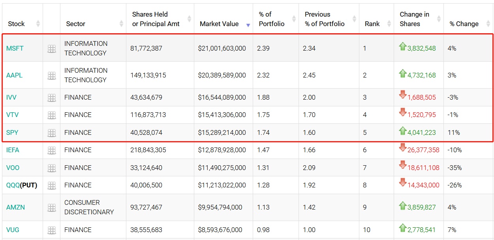Sort table by Stock column
The height and width of the screenshot is (240, 494).
[x=16, y=24]
